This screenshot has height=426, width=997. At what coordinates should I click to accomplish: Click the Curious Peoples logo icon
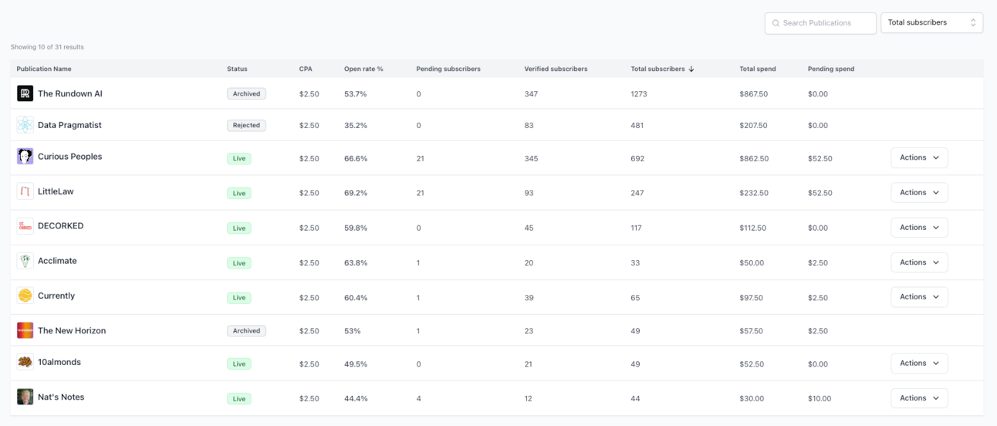pos(25,157)
